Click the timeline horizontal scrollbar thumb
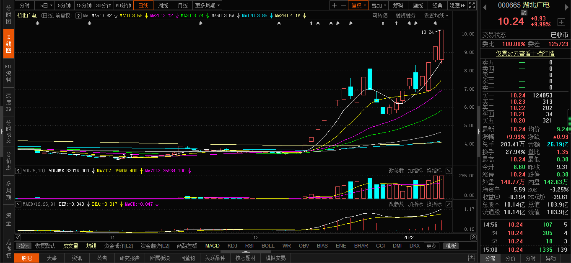571x263 pixels. click(x=246, y=252)
